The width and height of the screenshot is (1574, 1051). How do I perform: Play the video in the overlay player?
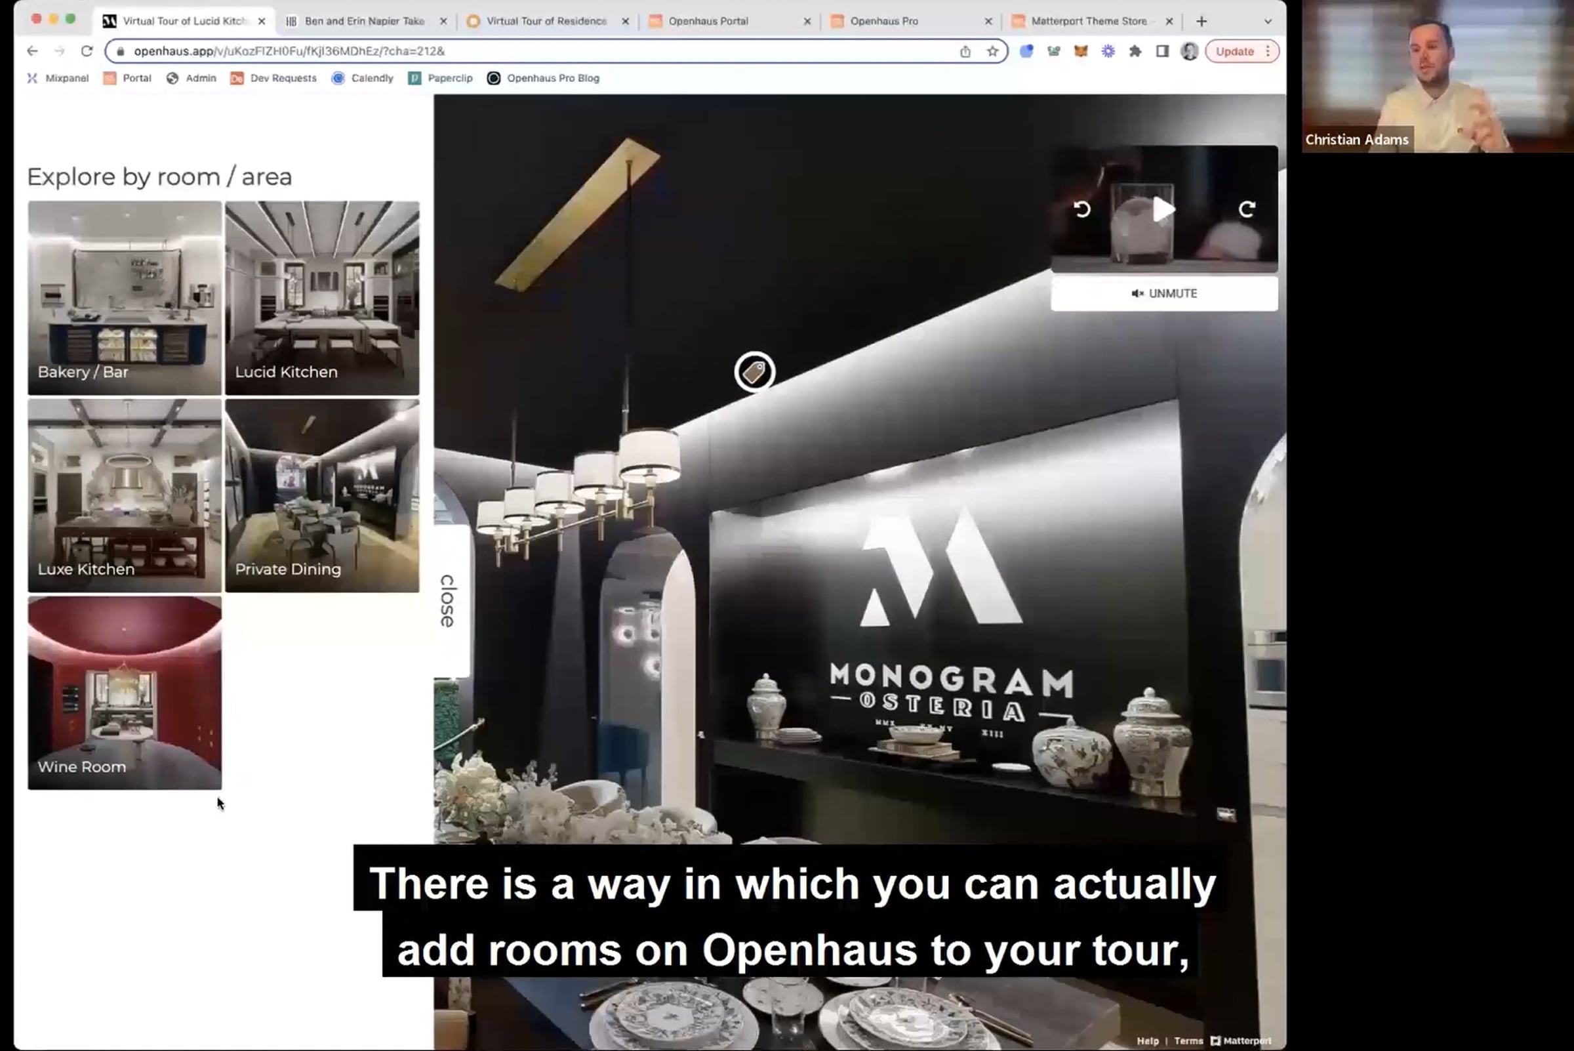pyautogui.click(x=1164, y=210)
